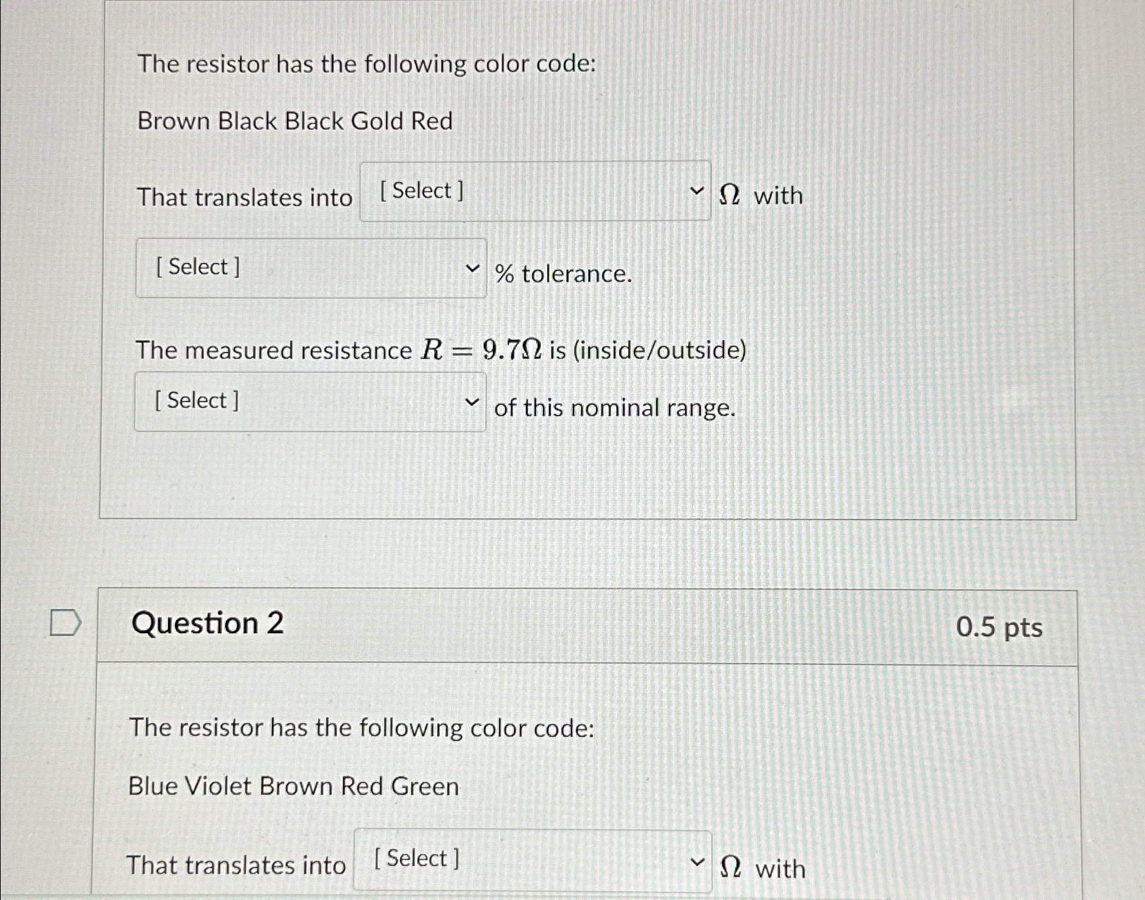This screenshot has width=1145, height=900.
Task: Click the omega symbol in Question 2
Action: [732, 867]
